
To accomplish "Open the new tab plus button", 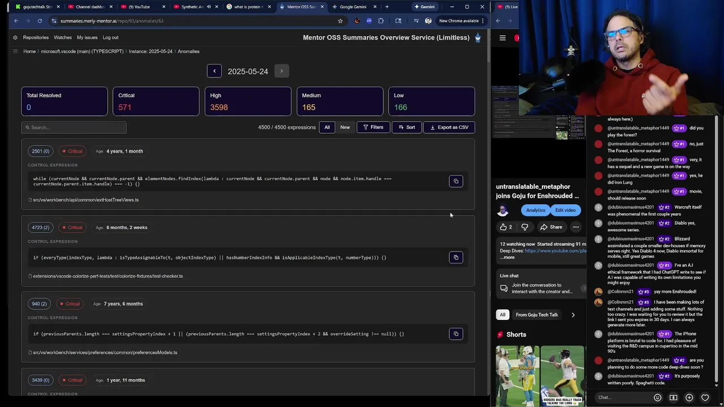I will [x=387, y=7].
